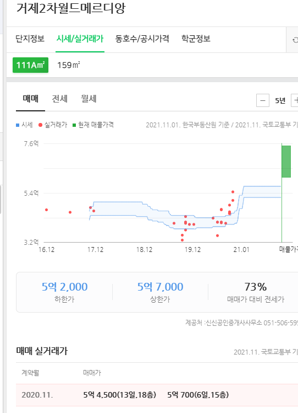Click the 매매가 column header

[92, 373]
